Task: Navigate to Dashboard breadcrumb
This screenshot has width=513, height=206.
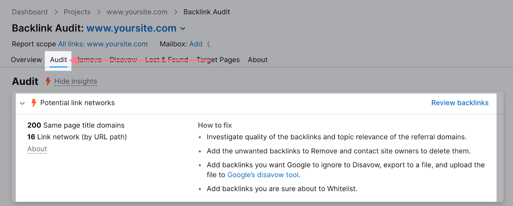Action: pos(29,12)
